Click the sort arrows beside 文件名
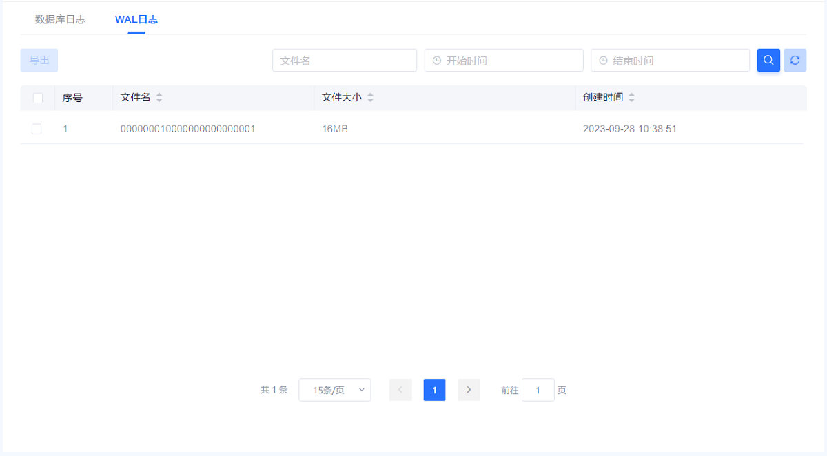The height and width of the screenshot is (456, 827). point(159,98)
